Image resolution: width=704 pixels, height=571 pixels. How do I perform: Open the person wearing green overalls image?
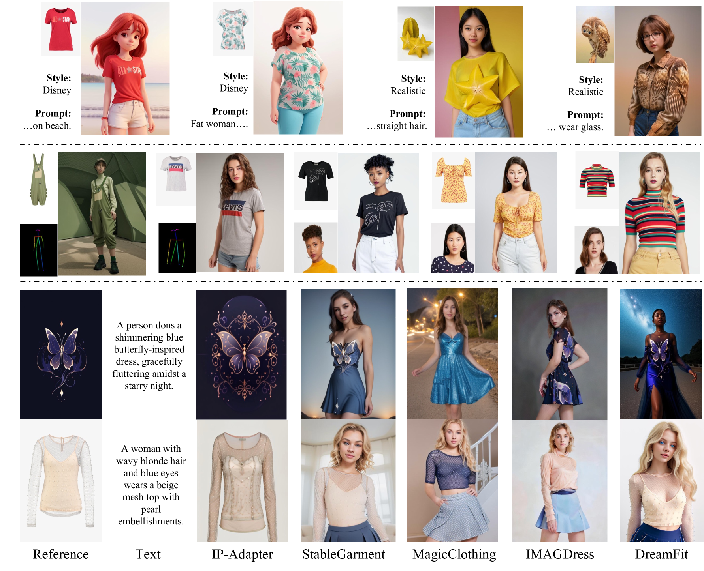pos(102,213)
